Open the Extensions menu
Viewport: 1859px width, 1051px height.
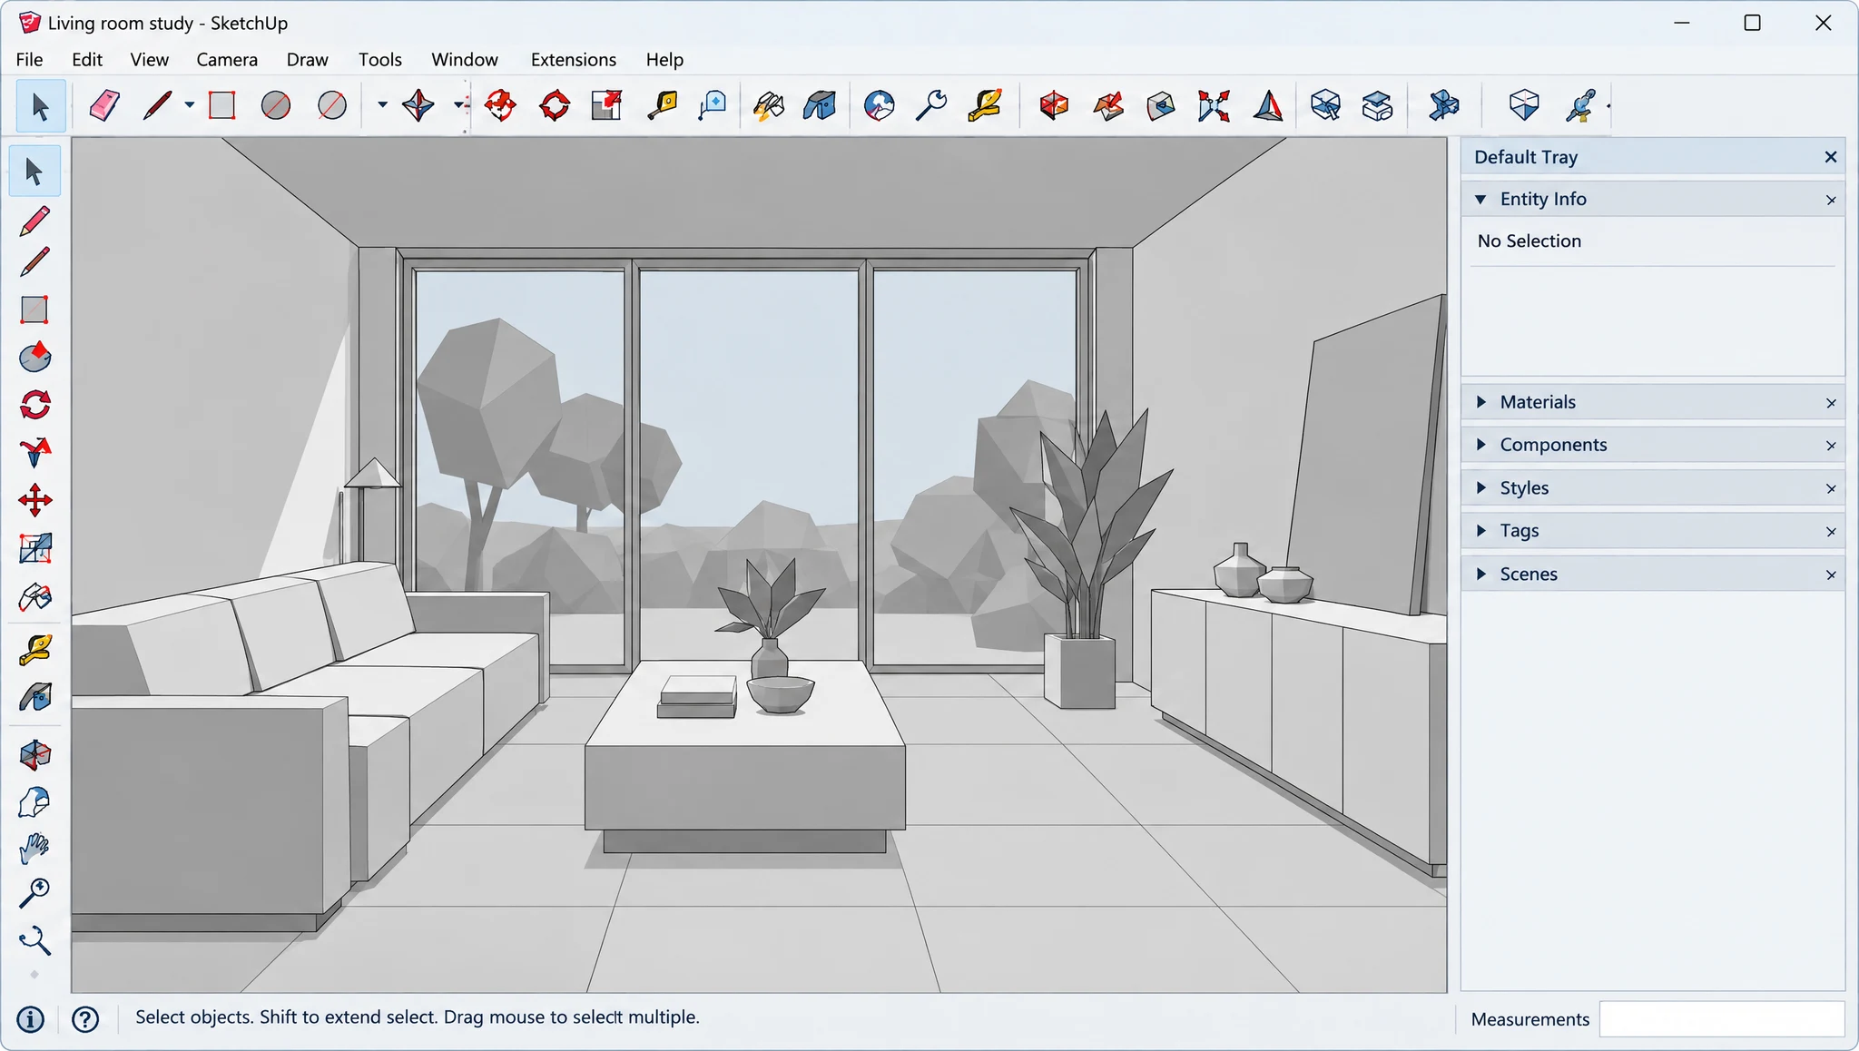pyautogui.click(x=574, y=59)
